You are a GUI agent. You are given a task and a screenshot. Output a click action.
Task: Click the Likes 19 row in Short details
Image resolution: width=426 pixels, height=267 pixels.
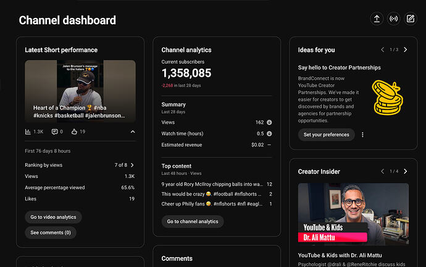click(80, 199)
